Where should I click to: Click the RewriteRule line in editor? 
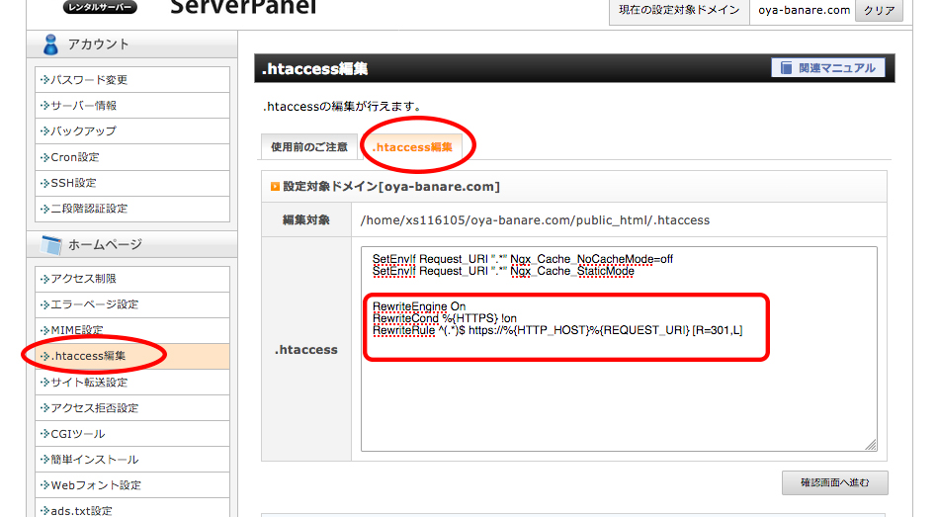(557, 330)
